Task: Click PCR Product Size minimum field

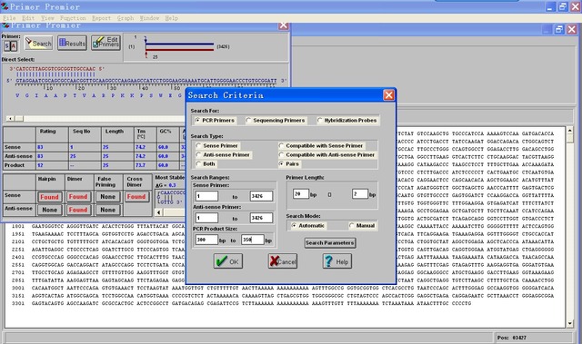Action: pyautogui.click(x=206, y=240)
